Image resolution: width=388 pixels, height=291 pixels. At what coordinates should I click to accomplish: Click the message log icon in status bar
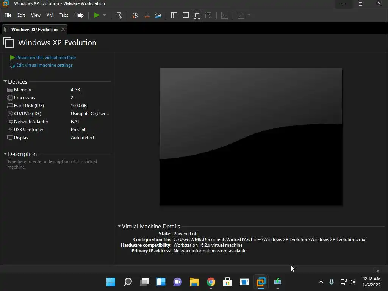click(376, 269)
